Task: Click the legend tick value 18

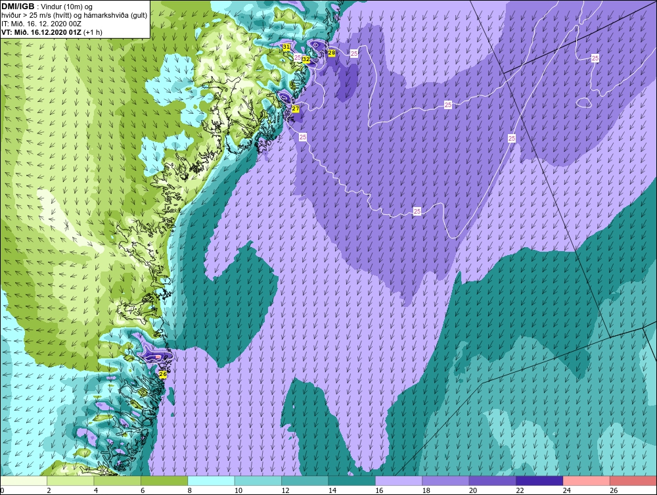Action: tap(426, 490)
